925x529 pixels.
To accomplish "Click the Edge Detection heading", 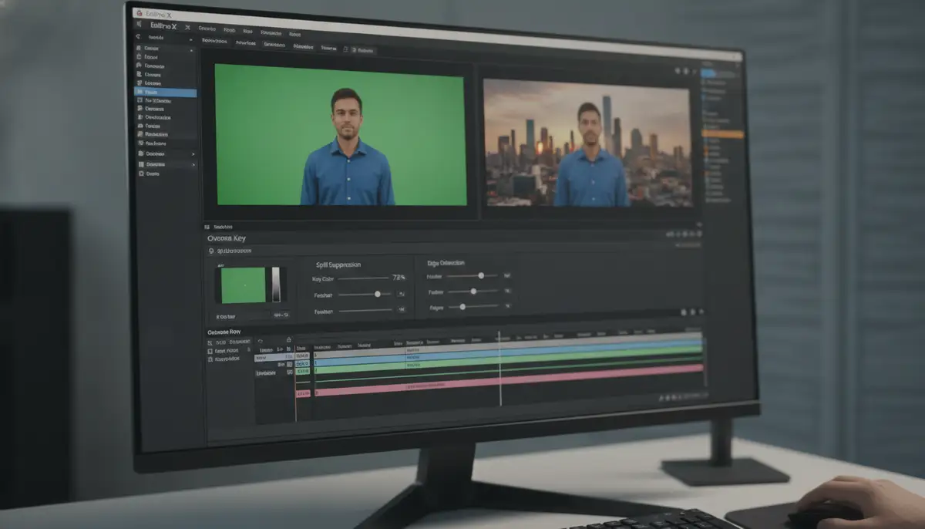I will 446,263.
